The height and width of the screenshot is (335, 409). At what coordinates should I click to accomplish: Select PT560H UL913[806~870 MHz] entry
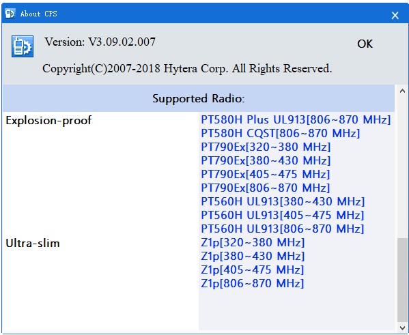pyautogui.click(x=283, y=229)
